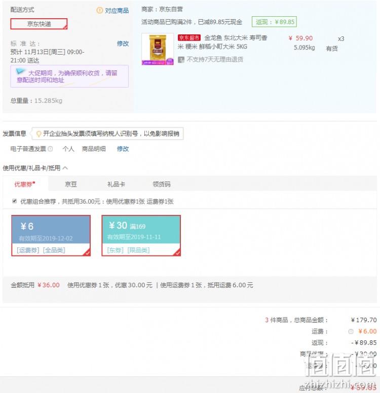Select 京东快递 delivery method

(39, 24)
